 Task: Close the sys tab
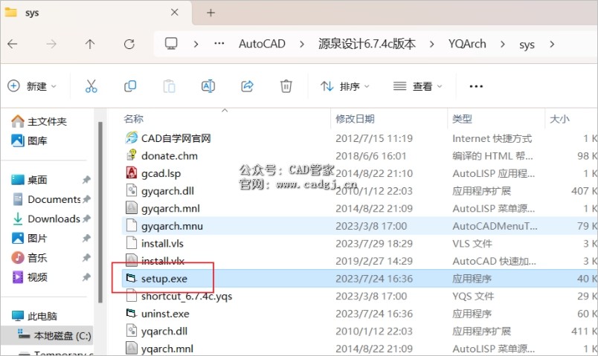(x=175, y=13)
